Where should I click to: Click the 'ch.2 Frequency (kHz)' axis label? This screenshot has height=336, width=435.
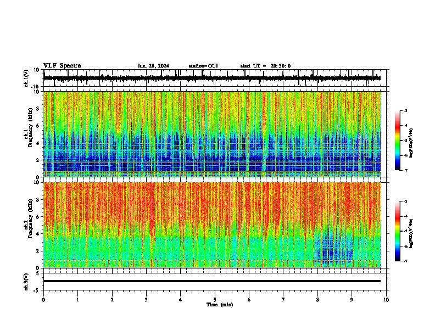click(29, 219)
